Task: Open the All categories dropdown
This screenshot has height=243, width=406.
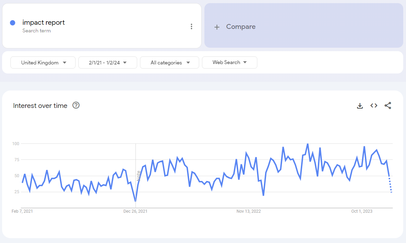Action: point(170,63)
